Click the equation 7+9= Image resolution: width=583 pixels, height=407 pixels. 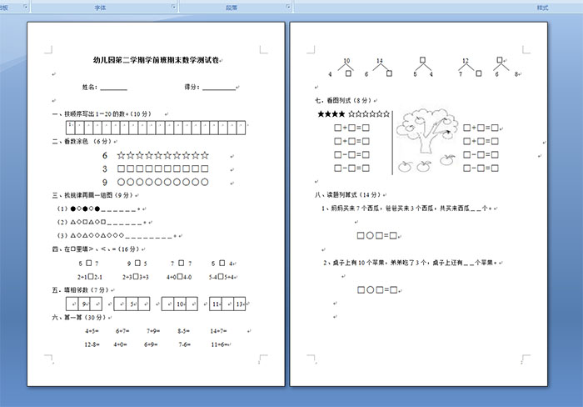[153, 330]
